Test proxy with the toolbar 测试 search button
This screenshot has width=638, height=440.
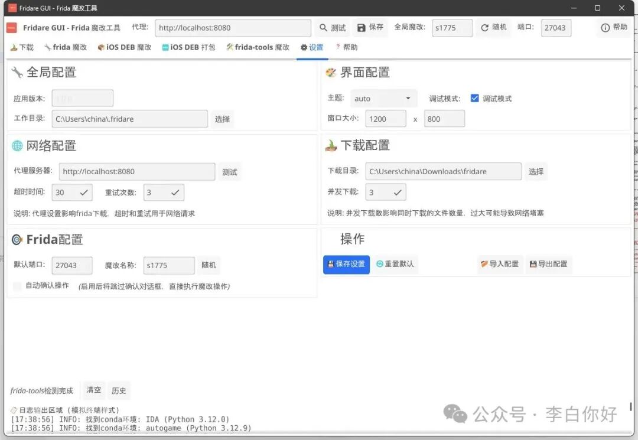333,28
